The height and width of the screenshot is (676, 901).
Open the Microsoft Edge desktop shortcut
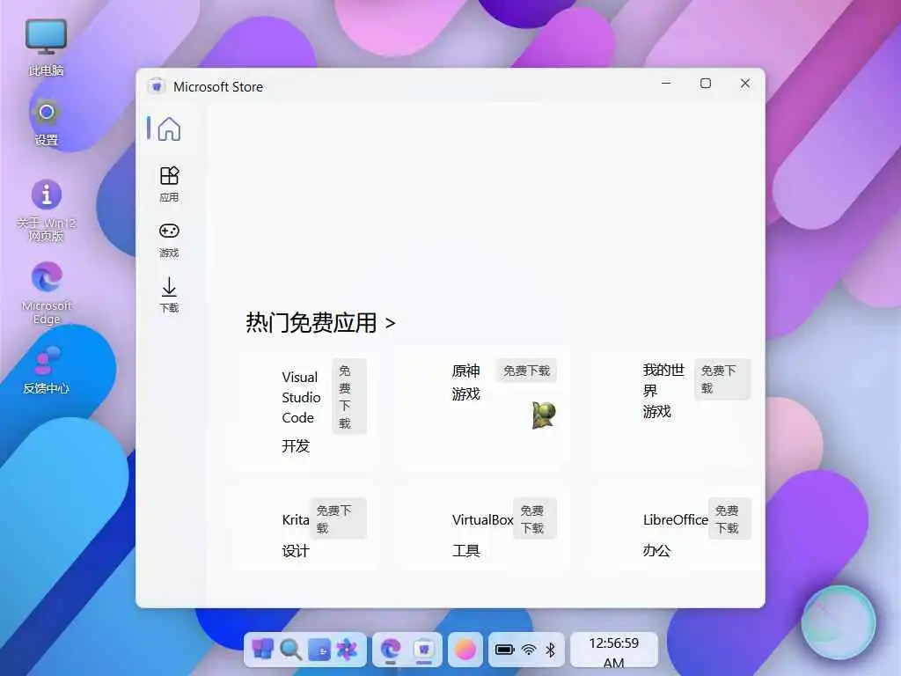tap(46, 293)
